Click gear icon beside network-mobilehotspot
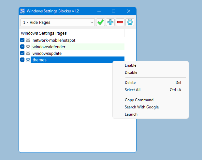Viewport: 202px width, 160px height. (28, 40)
